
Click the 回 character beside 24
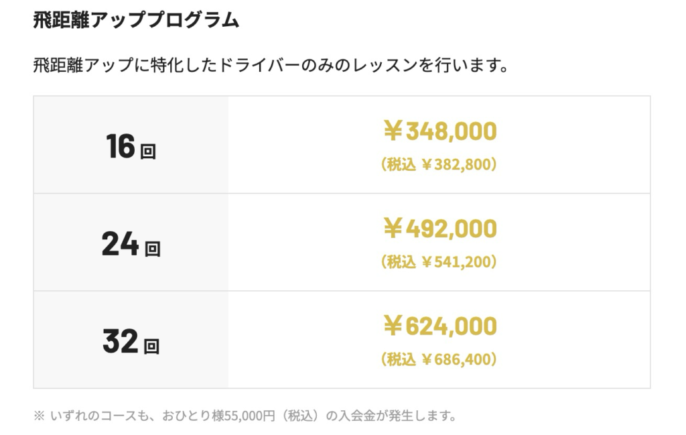click(153, 249)
